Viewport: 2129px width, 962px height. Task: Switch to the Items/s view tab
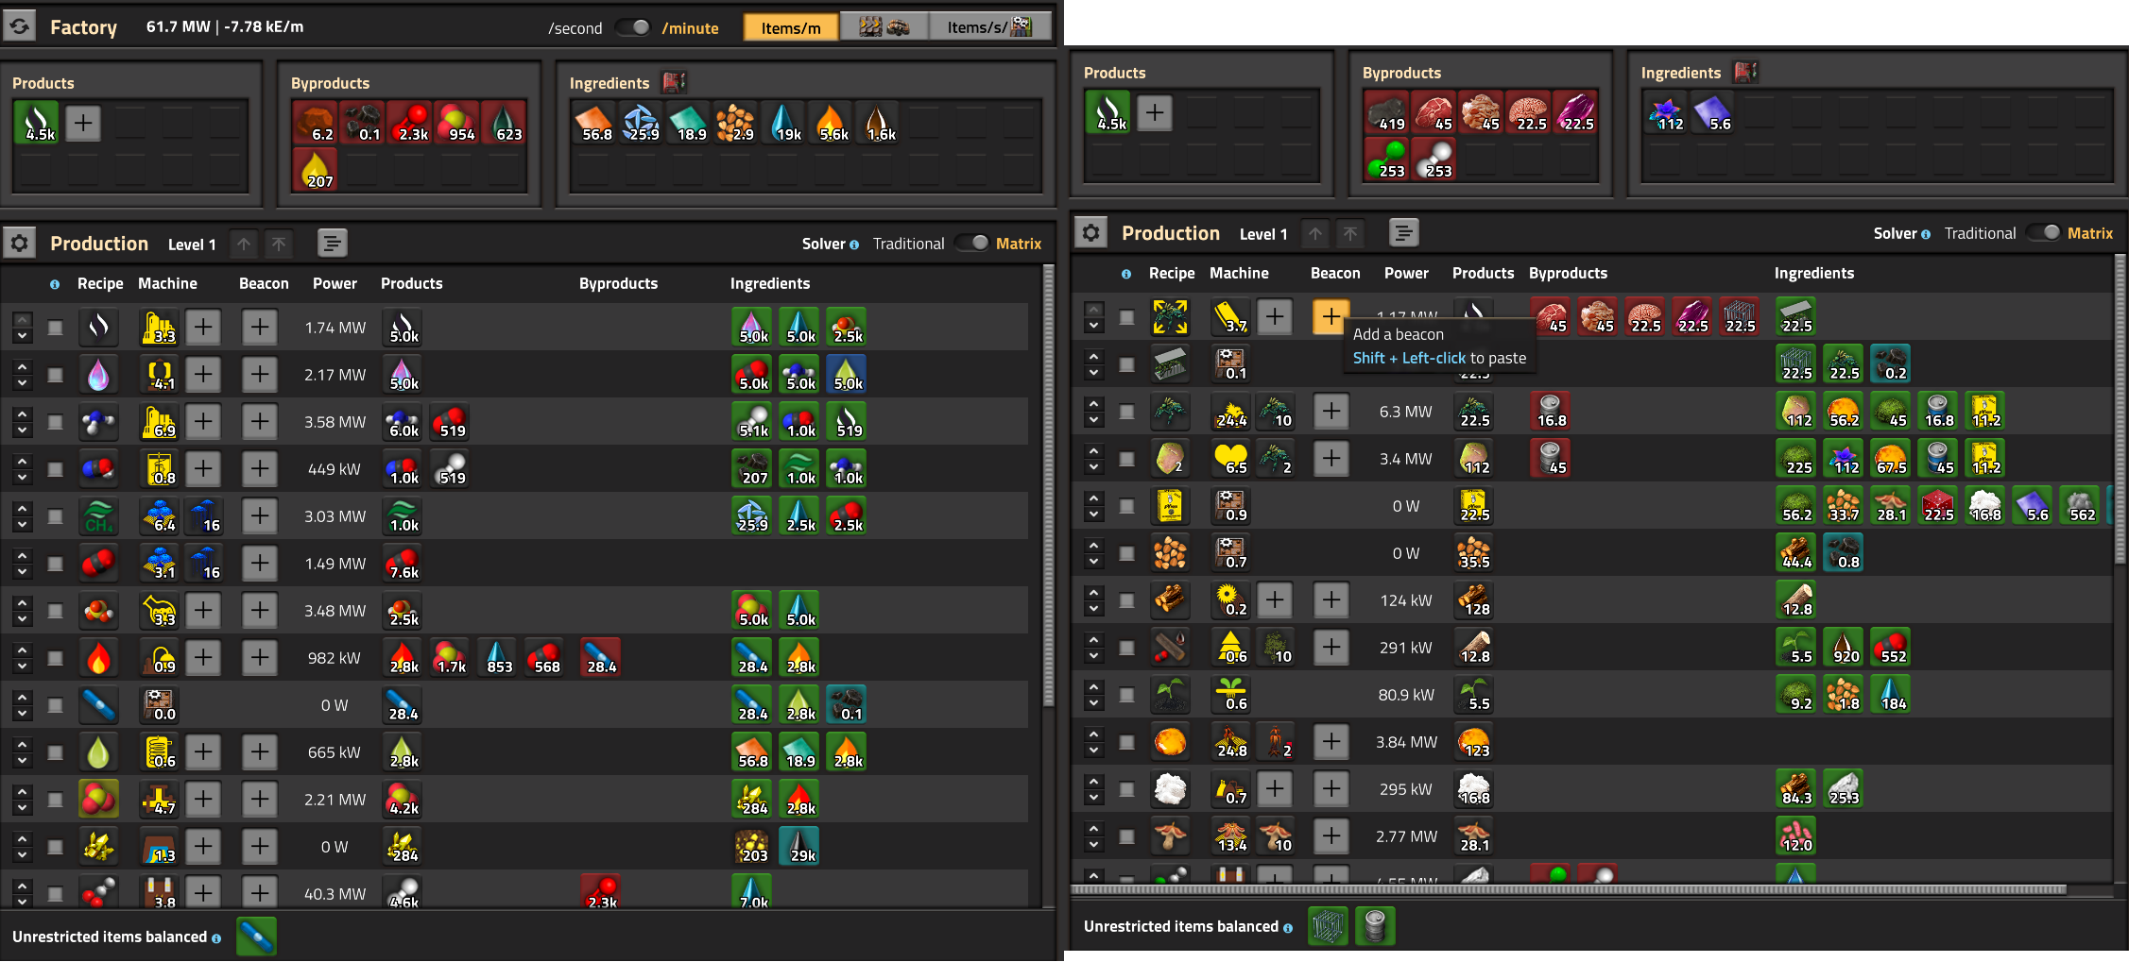point(989,27)
